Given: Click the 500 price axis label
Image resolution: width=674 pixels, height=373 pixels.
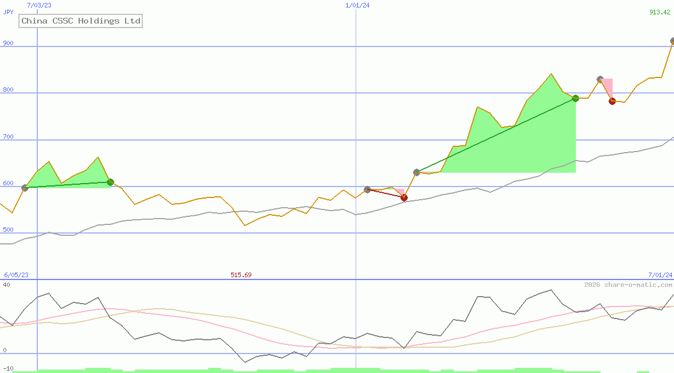Looking at the screenshot, I should pos(8,230).
